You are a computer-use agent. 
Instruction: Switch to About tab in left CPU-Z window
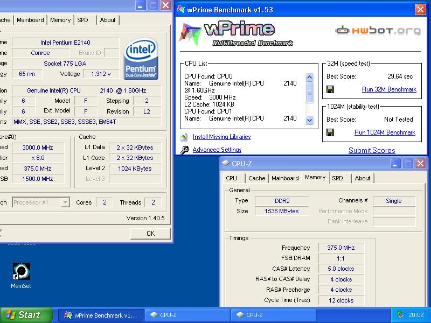(108, 20)
